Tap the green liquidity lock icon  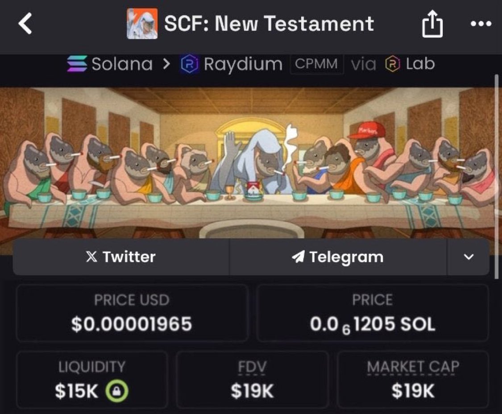117,391
